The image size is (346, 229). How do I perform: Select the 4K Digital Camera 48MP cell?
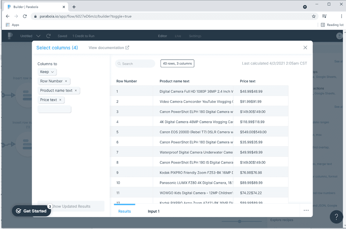click(x=193, y=122)
